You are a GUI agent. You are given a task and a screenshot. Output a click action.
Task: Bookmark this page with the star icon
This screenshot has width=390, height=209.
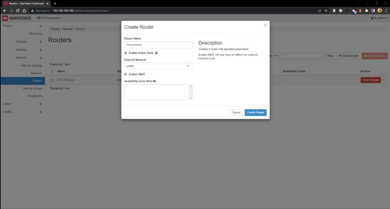pos(326,11)
